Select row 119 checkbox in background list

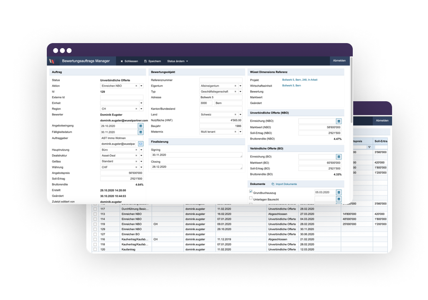pyautogui.click(x=95, y=224)
